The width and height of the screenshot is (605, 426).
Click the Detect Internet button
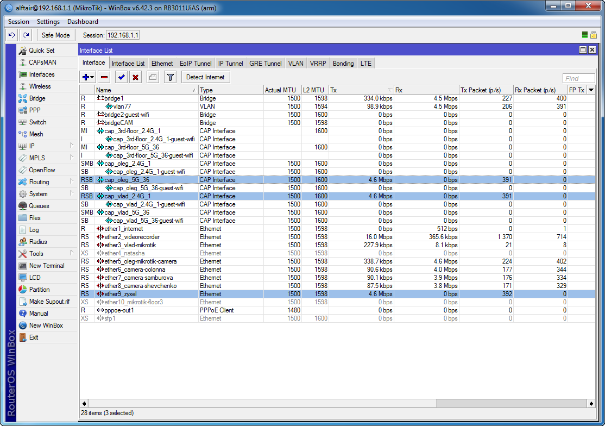pos(205,77)
